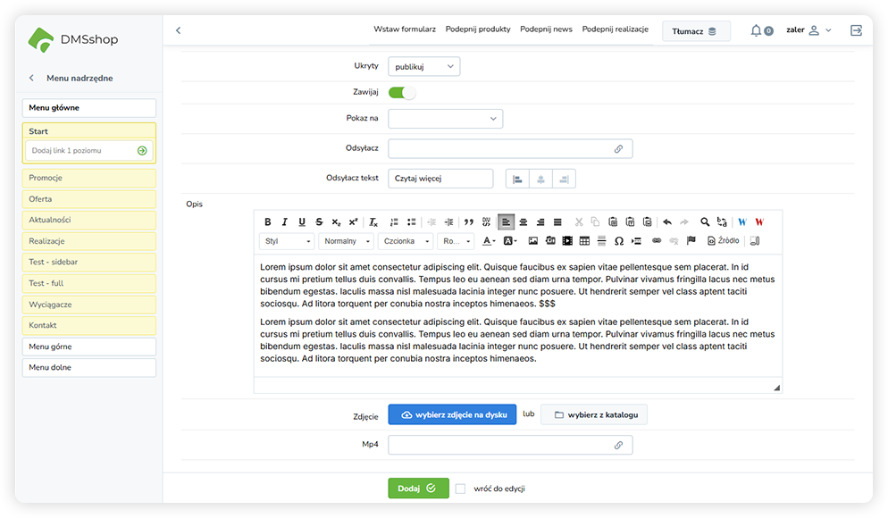Screen dimensions: 888x518
Task: Click the logout icon at top right
Action: [x=856, y=30]
